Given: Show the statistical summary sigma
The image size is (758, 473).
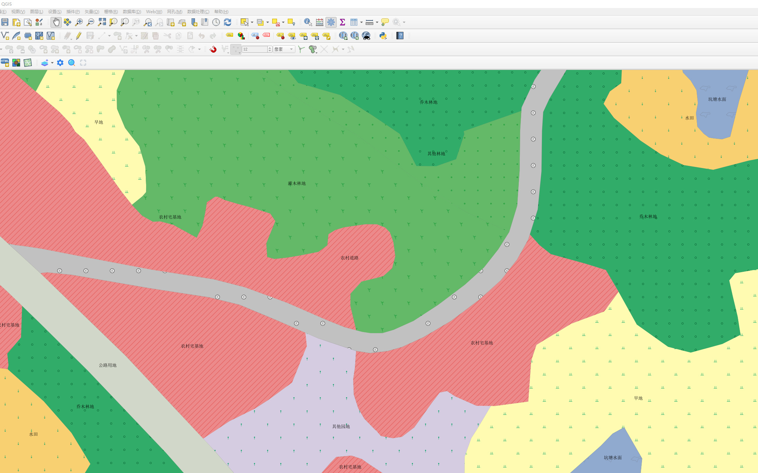Looking at the screenshot, I should pos(342,22).
